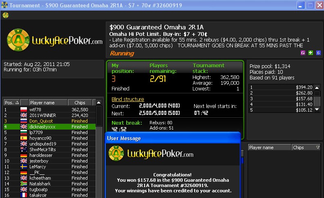The height and width of the screenshot is (198, 324).
Task: Select the 2011WINNER player row
Action: click(x=49, y=115)
